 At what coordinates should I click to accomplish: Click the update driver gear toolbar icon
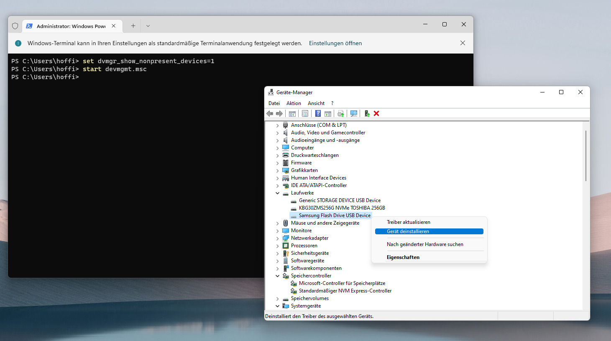pyautogui.click(x=341, y=113)
